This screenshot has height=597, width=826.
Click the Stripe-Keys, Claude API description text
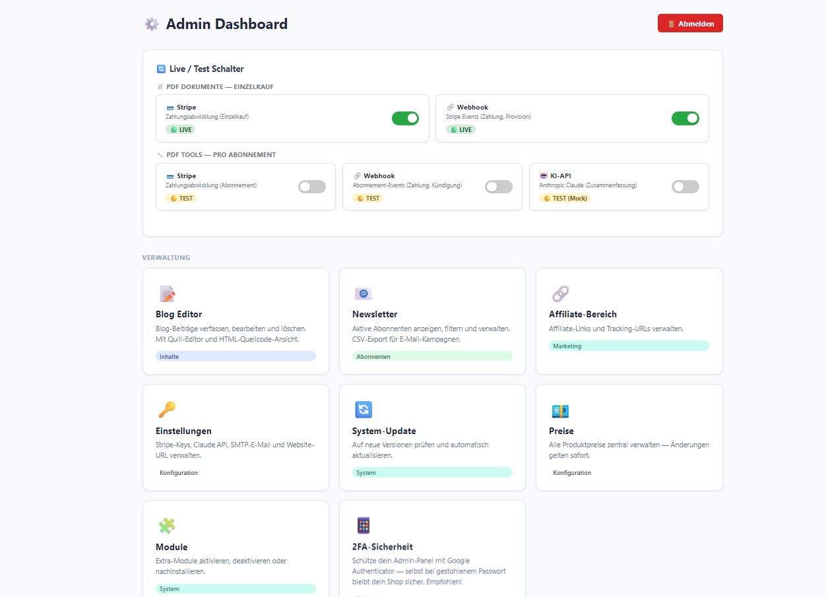tap(235, 450)
